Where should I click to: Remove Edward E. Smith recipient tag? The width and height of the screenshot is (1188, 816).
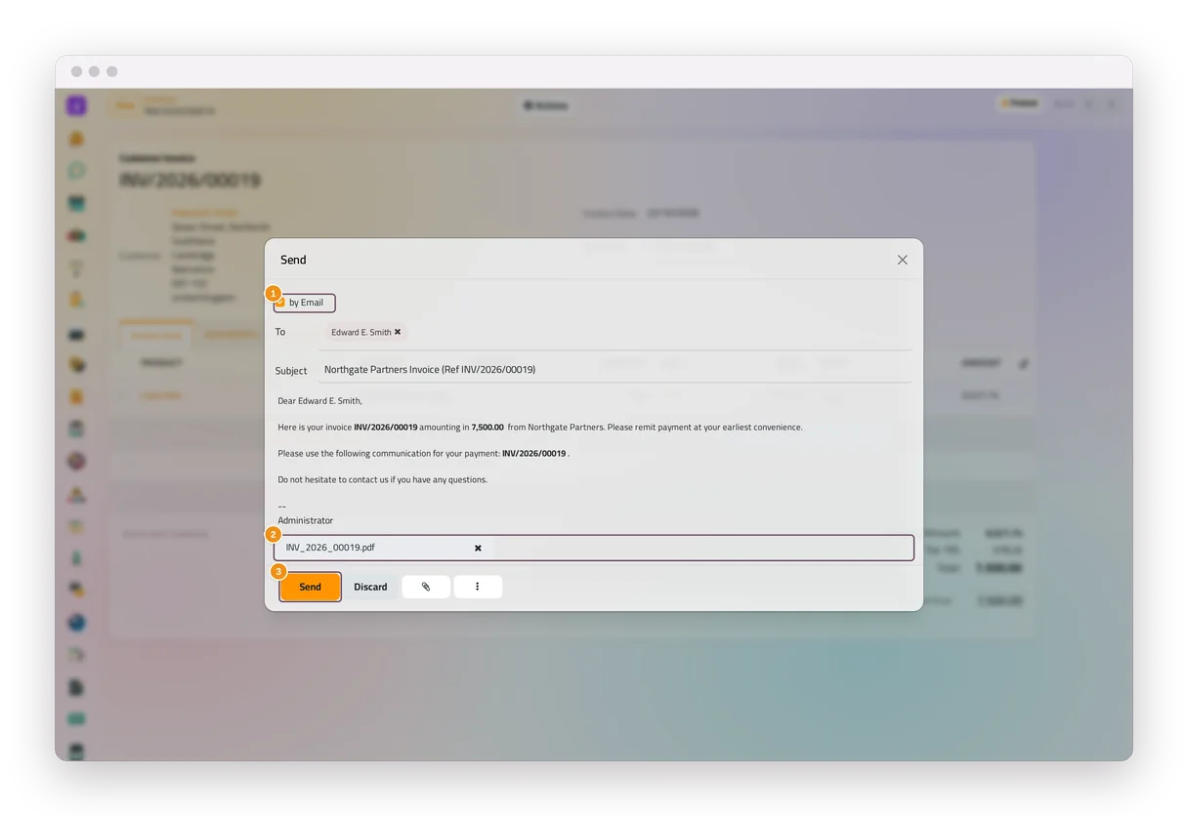coord(398,332)
